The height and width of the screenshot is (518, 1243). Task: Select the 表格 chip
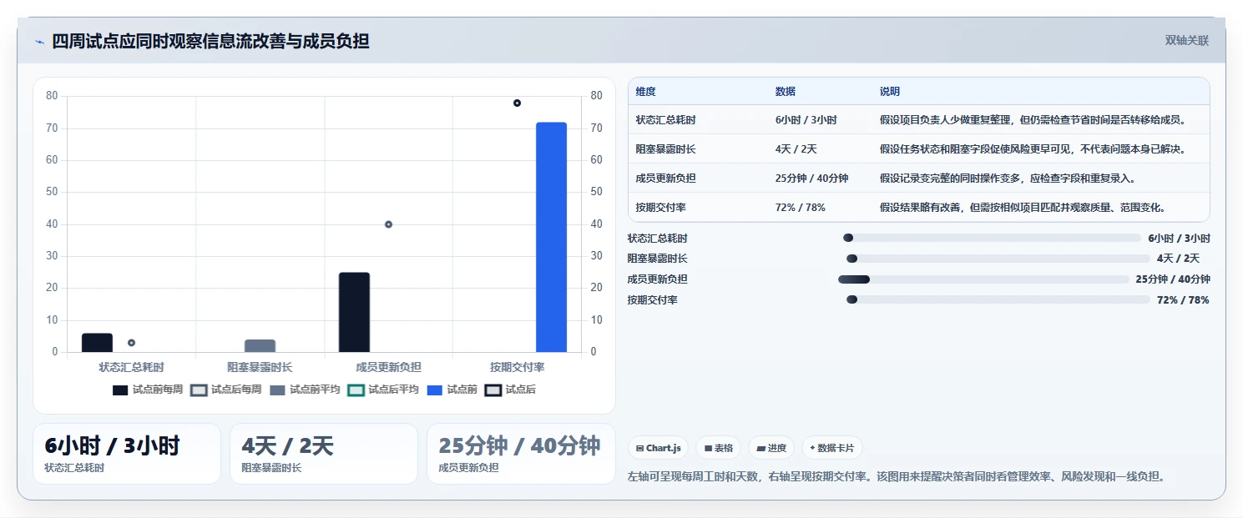719,448
